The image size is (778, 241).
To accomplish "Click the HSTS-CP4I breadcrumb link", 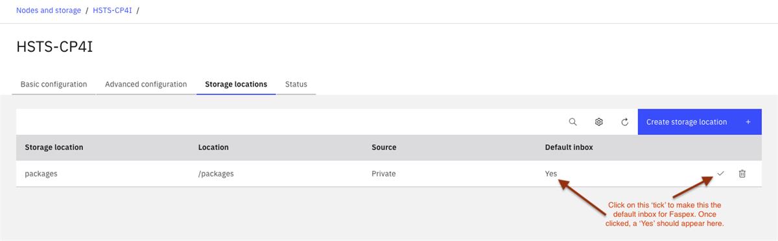I will coord(114,10).
